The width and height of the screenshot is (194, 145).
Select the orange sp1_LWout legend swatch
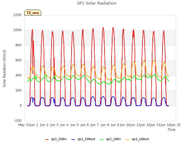[x=127, y=140]
